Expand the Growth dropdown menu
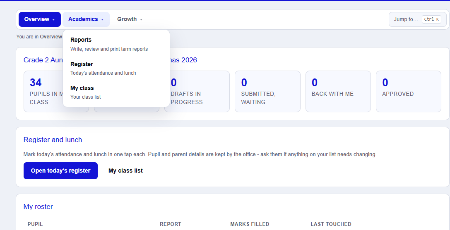Viewport: 450px width, 230px height. [x=130, y=19]
